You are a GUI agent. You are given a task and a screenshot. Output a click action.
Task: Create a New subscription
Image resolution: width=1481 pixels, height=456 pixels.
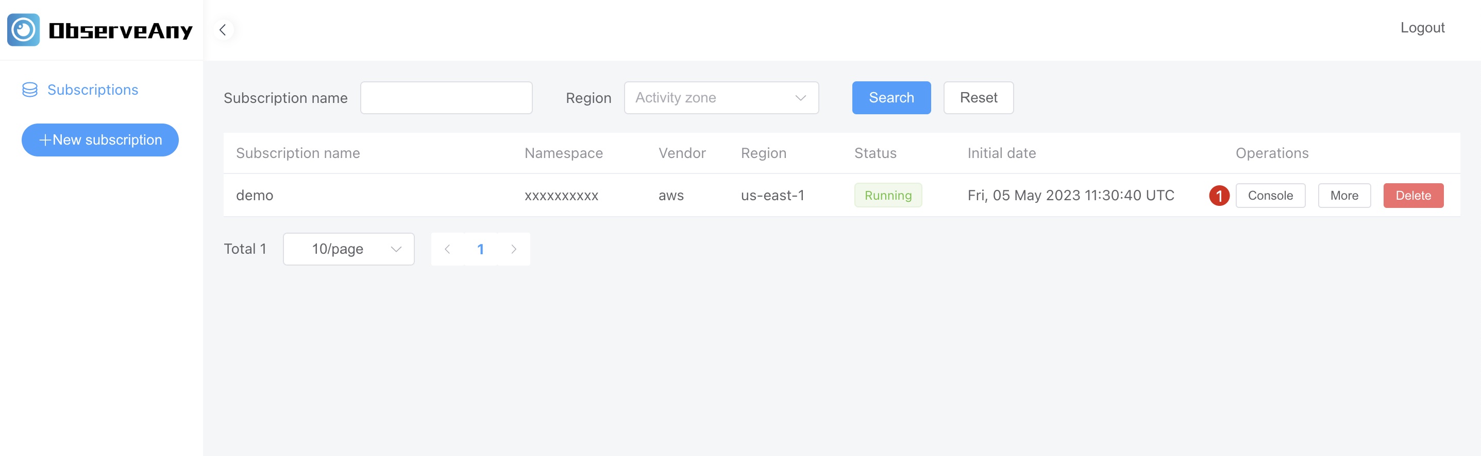click(100, 140)
